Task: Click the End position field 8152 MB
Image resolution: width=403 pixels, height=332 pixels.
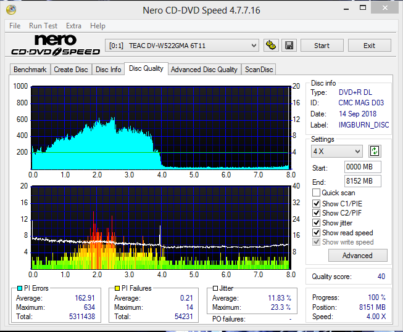Action: 362,181
